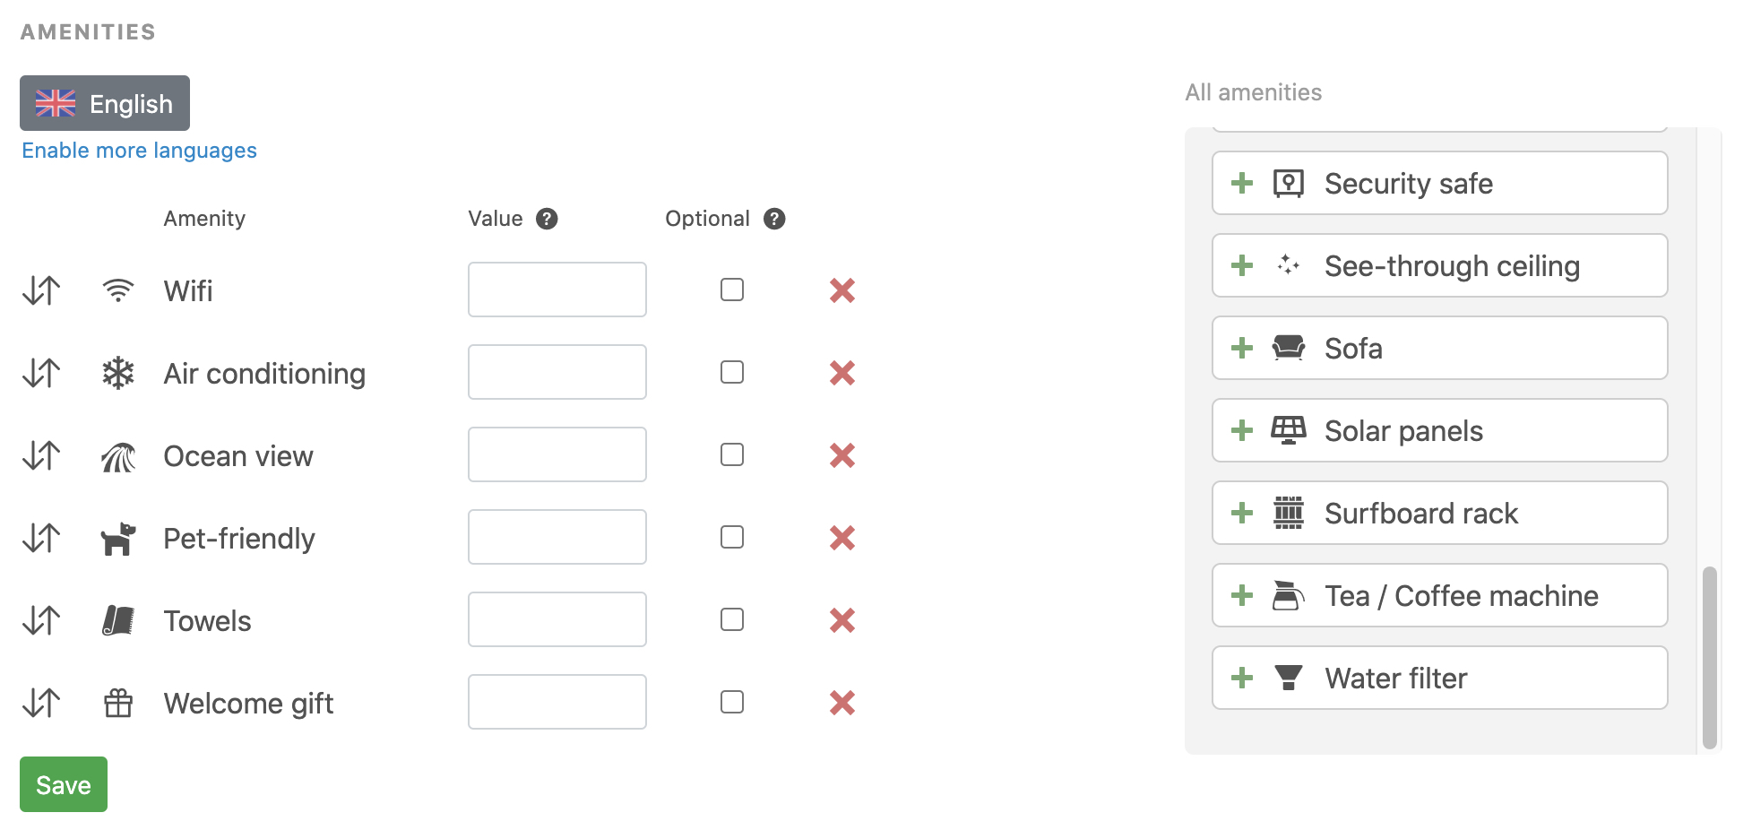Viewport: 1752px width, 830px height.
Task: Enable the Optional checkbox for Welcome gift
Action: pos(732,702)
